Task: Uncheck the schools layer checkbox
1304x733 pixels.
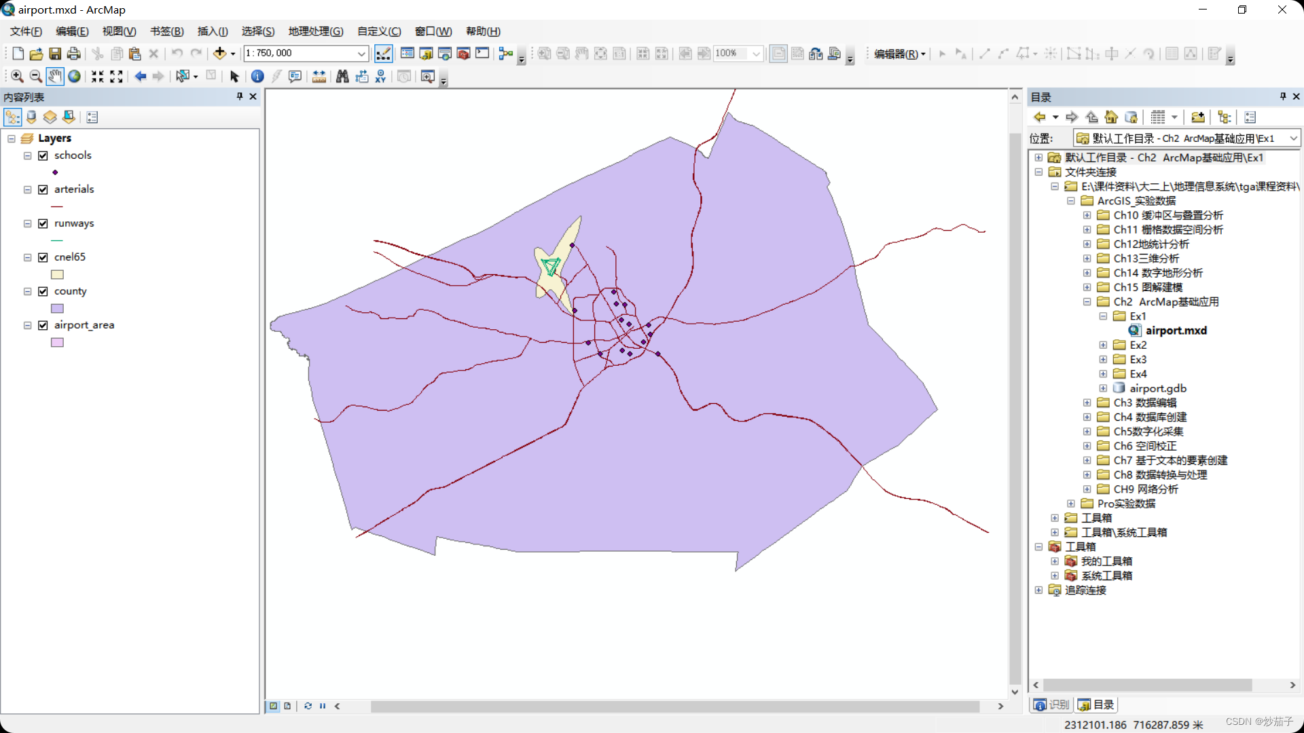Action: pos(43,155)
